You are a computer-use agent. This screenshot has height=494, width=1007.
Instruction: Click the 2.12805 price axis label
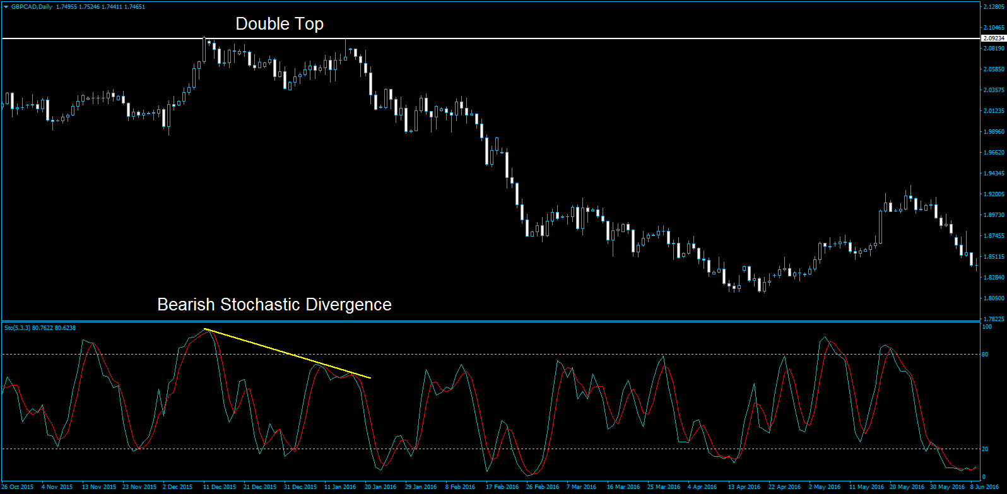pos(993,7)
